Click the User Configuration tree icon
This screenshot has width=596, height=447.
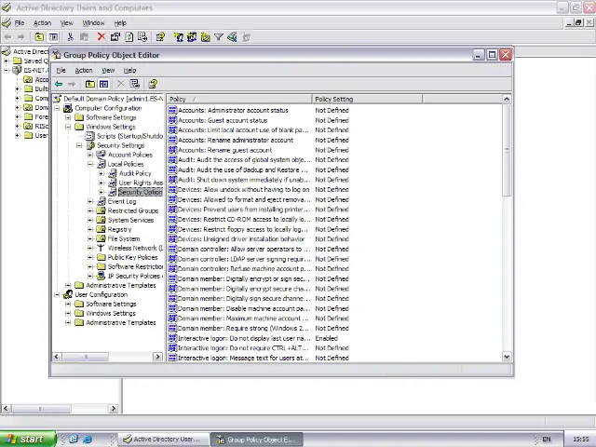pos(68,294)
